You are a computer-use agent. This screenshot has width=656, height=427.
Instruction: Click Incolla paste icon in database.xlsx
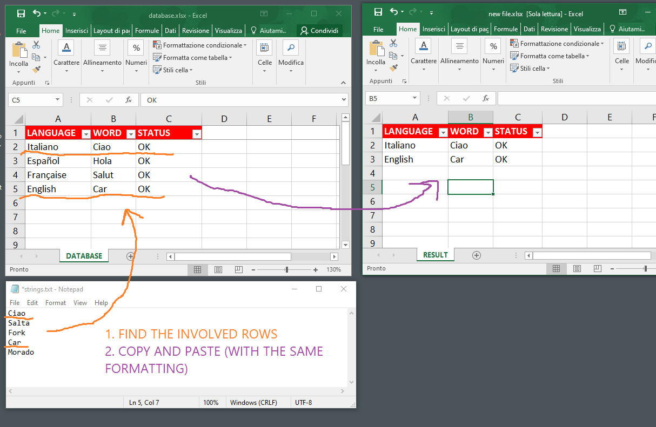point(19,53)
